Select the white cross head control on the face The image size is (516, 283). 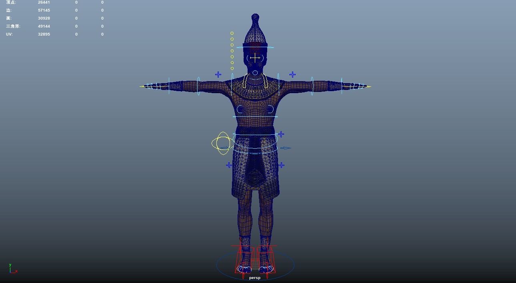point(255,58)
